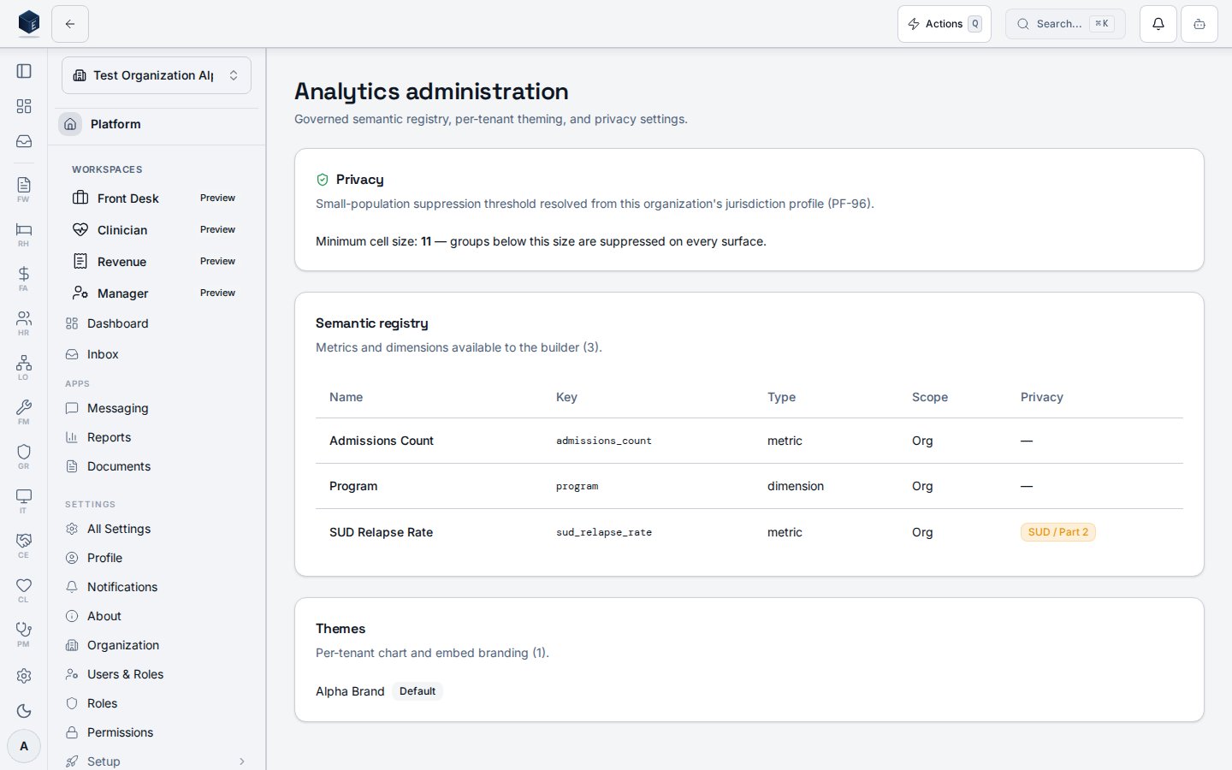Open notifications bell icon

click(1158, 24)
